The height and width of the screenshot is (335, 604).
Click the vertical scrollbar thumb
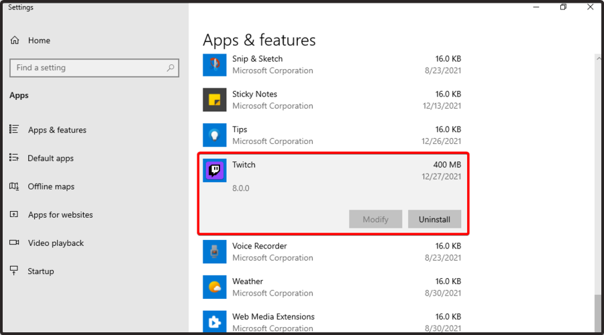(597, 313)
